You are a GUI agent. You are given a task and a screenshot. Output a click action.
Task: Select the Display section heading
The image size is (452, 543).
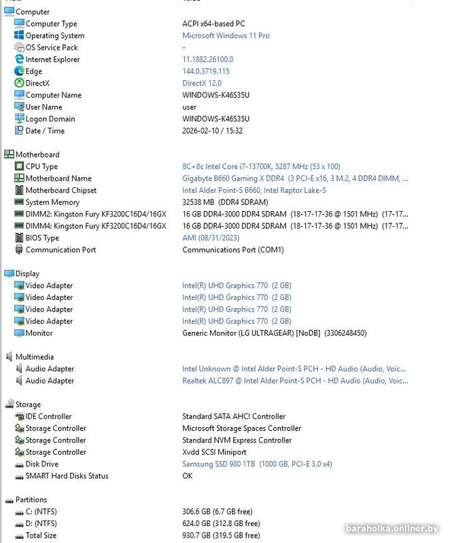(x=27, y=274)
